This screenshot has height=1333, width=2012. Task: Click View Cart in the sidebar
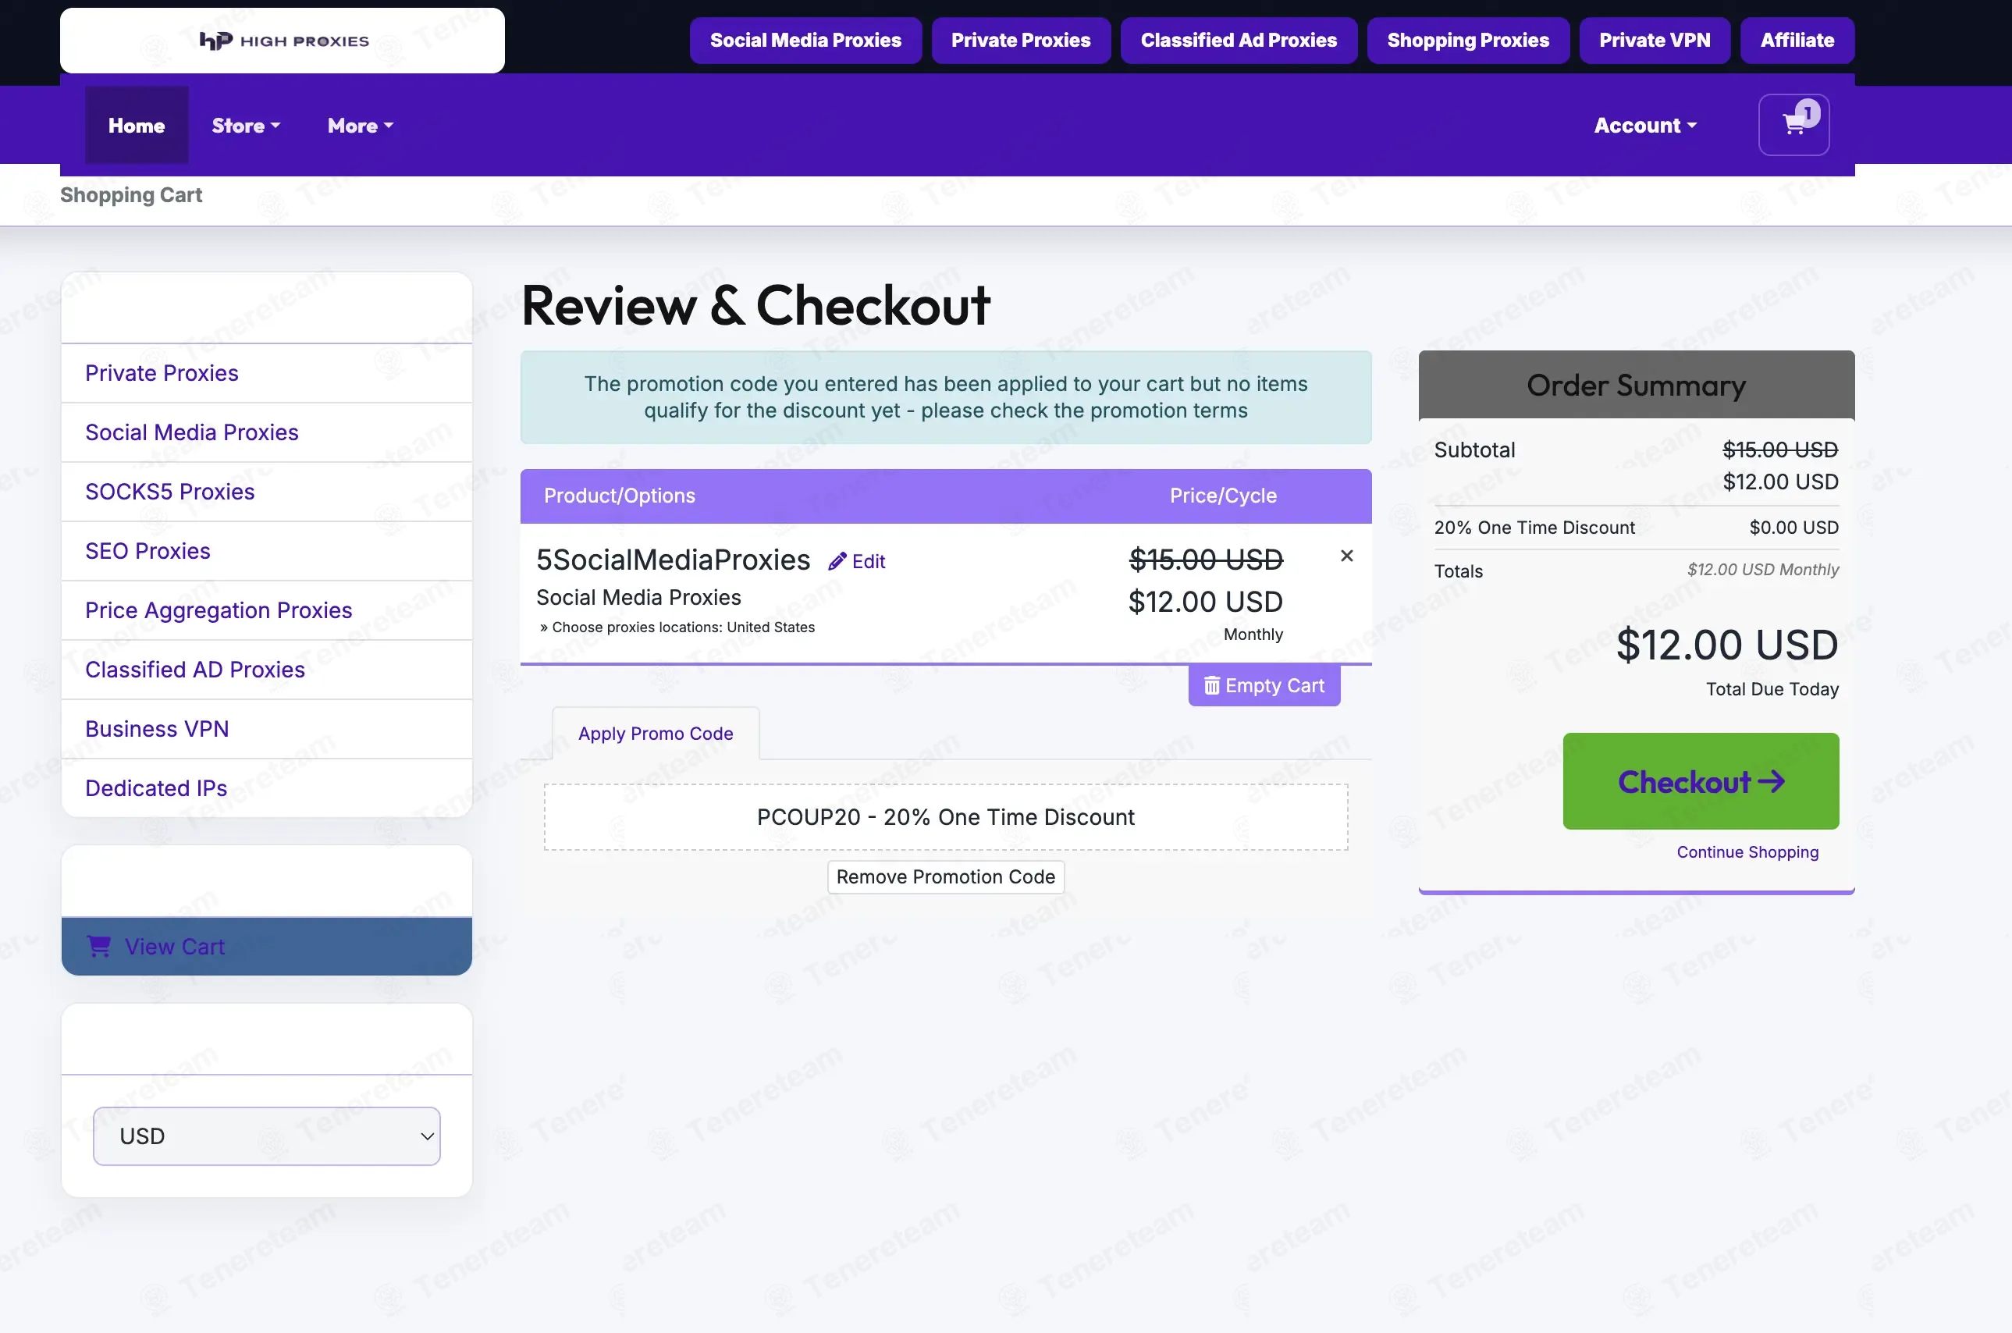pyautogui.click(x=267, y=946)
